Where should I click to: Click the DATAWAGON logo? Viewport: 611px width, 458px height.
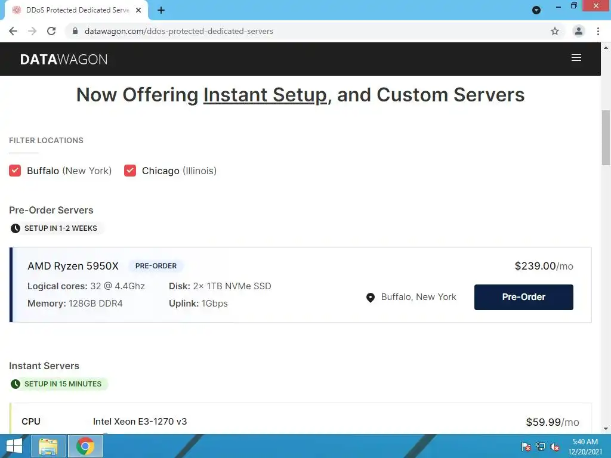pyautogui.click(x=63, y=59)
